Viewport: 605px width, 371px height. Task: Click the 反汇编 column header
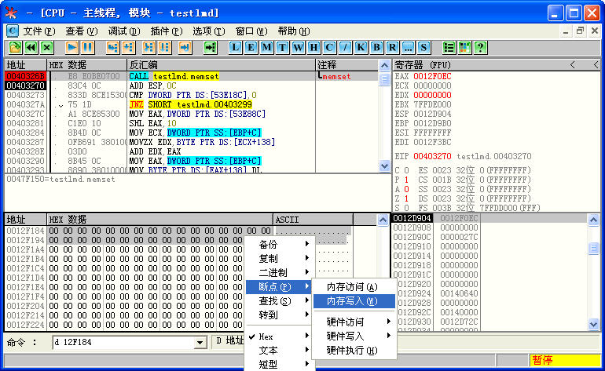(222, 65)
